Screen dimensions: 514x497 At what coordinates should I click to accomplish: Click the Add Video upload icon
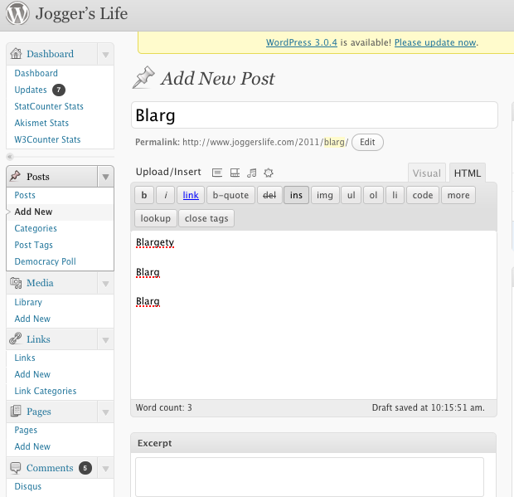pyautogui.click(x=235, y=173)
